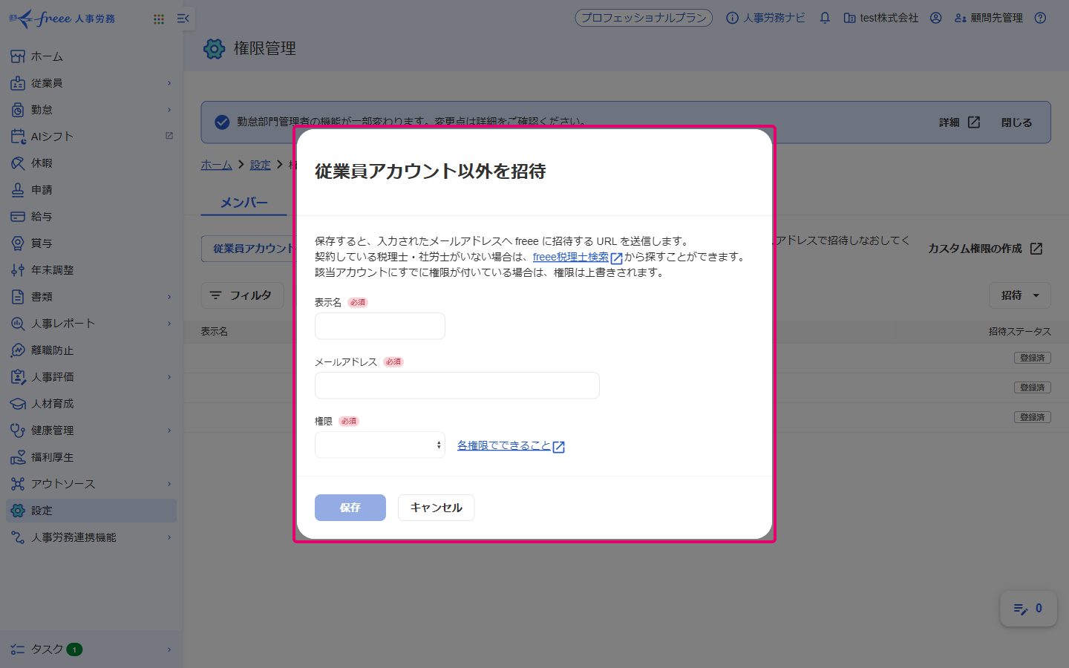Focus the メールアドレス input field
This screenshot has width=1069, height=668.
(x=457, y=385)
